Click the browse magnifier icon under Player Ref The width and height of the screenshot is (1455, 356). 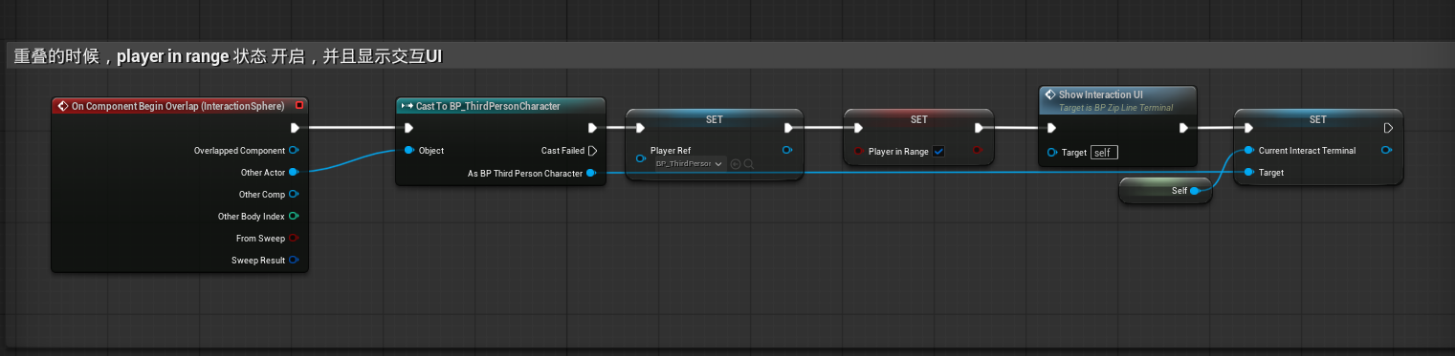pos(748,164)
